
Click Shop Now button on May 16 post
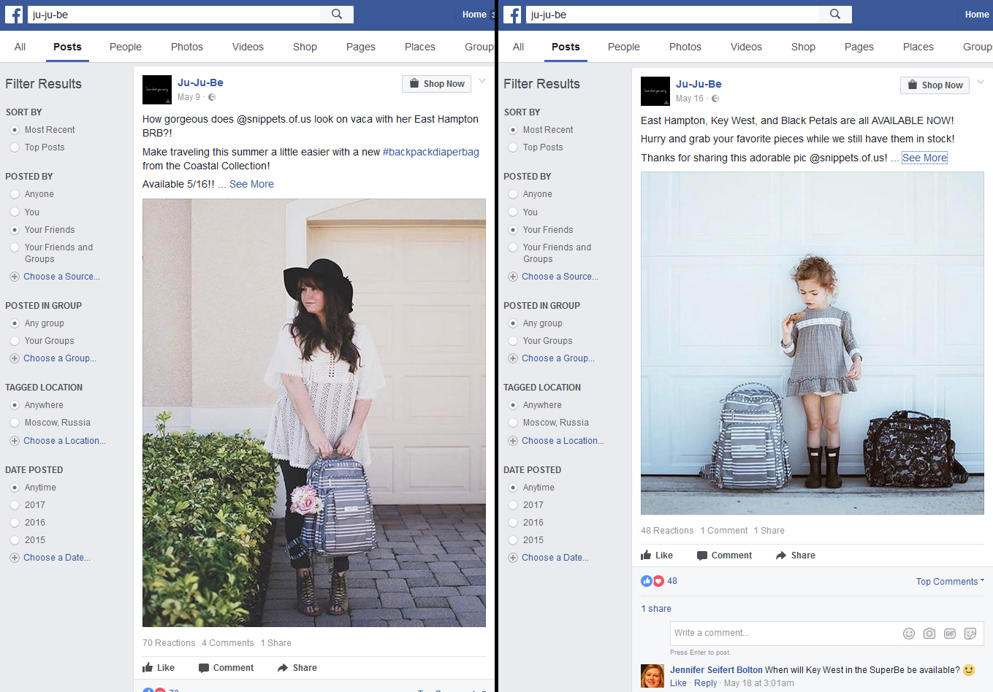(935, 85)
